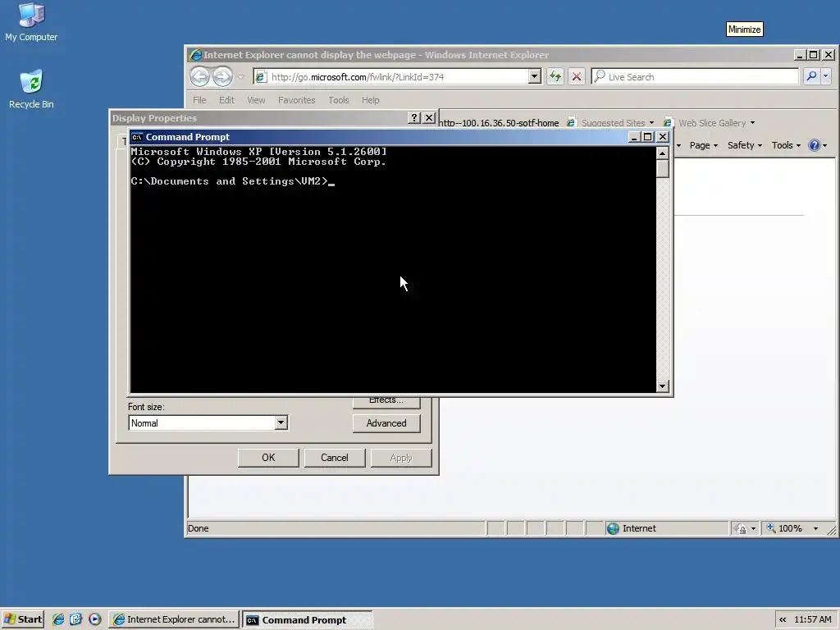Click the page icon in the IE address bar

pyautogui.click(x=261, y=77)
